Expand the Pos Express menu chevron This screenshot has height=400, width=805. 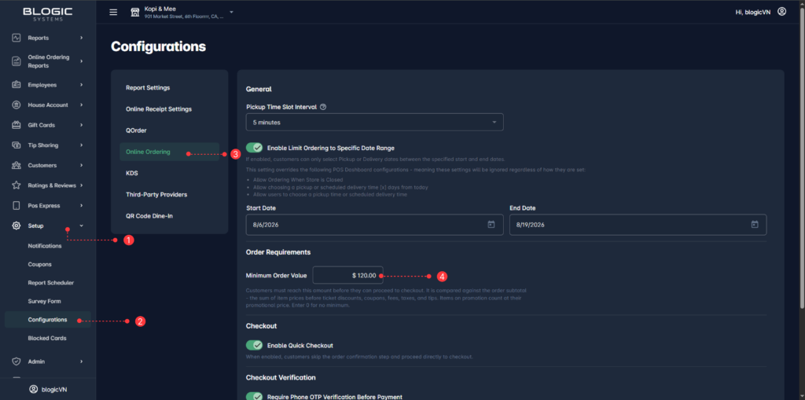coord(81,205)
